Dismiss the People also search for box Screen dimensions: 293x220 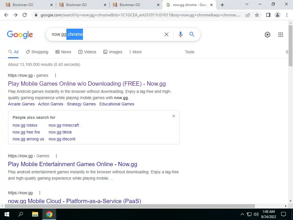tap(174, 116)
